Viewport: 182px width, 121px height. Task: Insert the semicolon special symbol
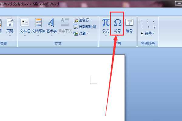tap(141, 27)
